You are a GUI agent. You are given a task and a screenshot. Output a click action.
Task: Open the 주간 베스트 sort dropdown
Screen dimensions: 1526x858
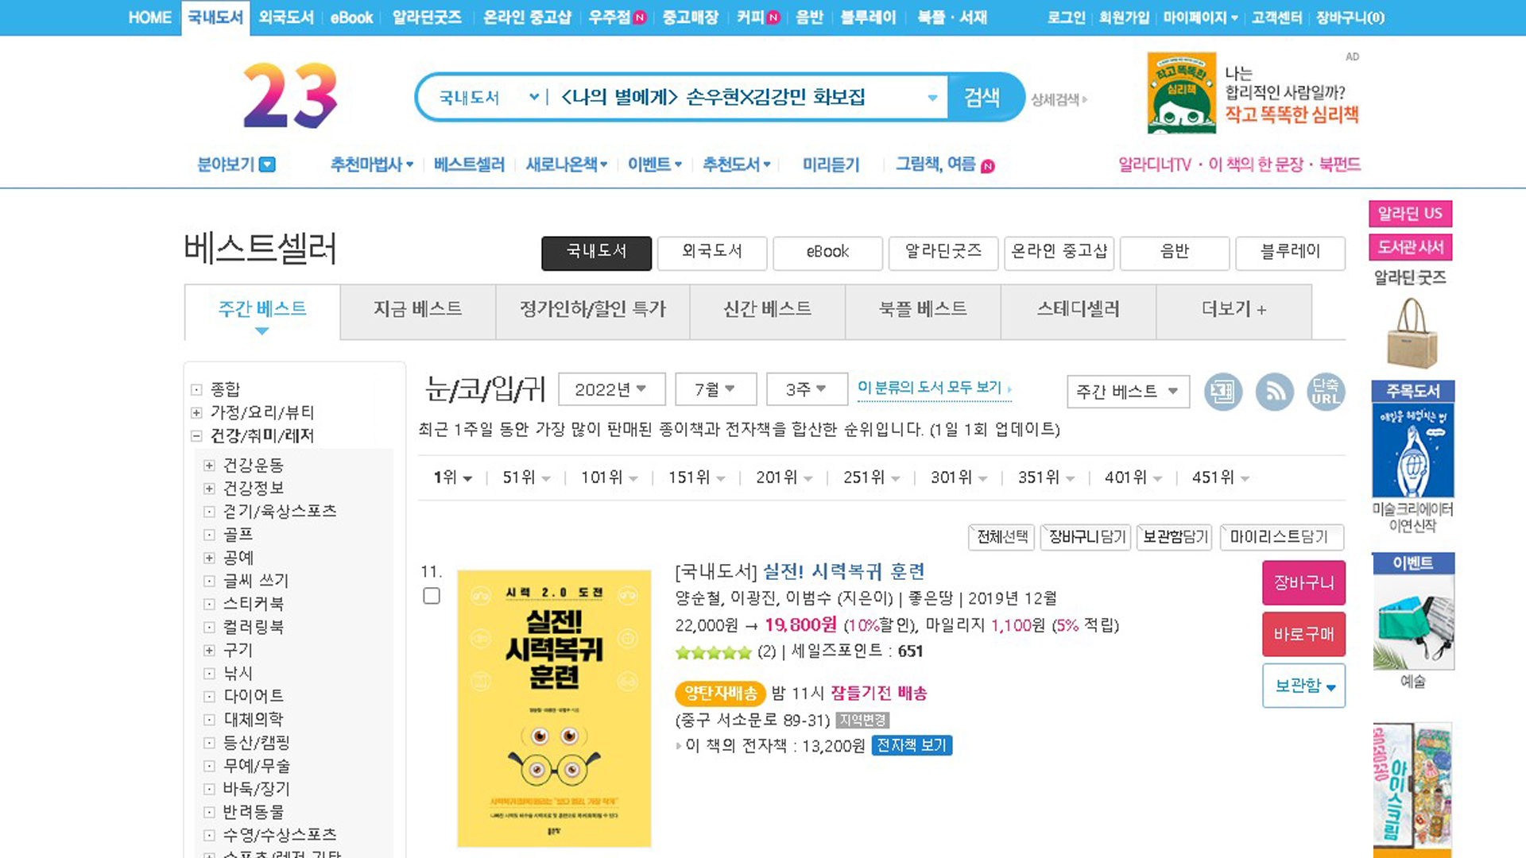pyautogui.click(x=1127, y=392)
